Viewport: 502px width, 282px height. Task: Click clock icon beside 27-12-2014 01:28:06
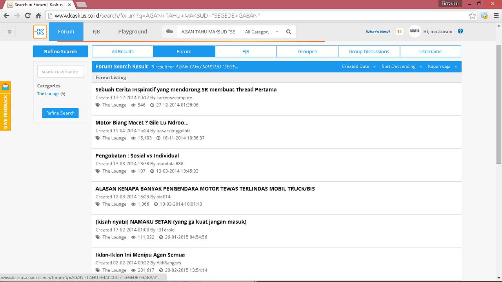(x=152, y=105)
